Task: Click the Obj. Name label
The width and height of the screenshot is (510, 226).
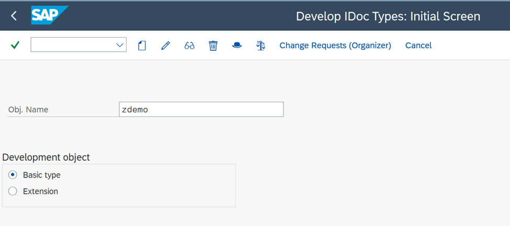Action: pos(28,110)
